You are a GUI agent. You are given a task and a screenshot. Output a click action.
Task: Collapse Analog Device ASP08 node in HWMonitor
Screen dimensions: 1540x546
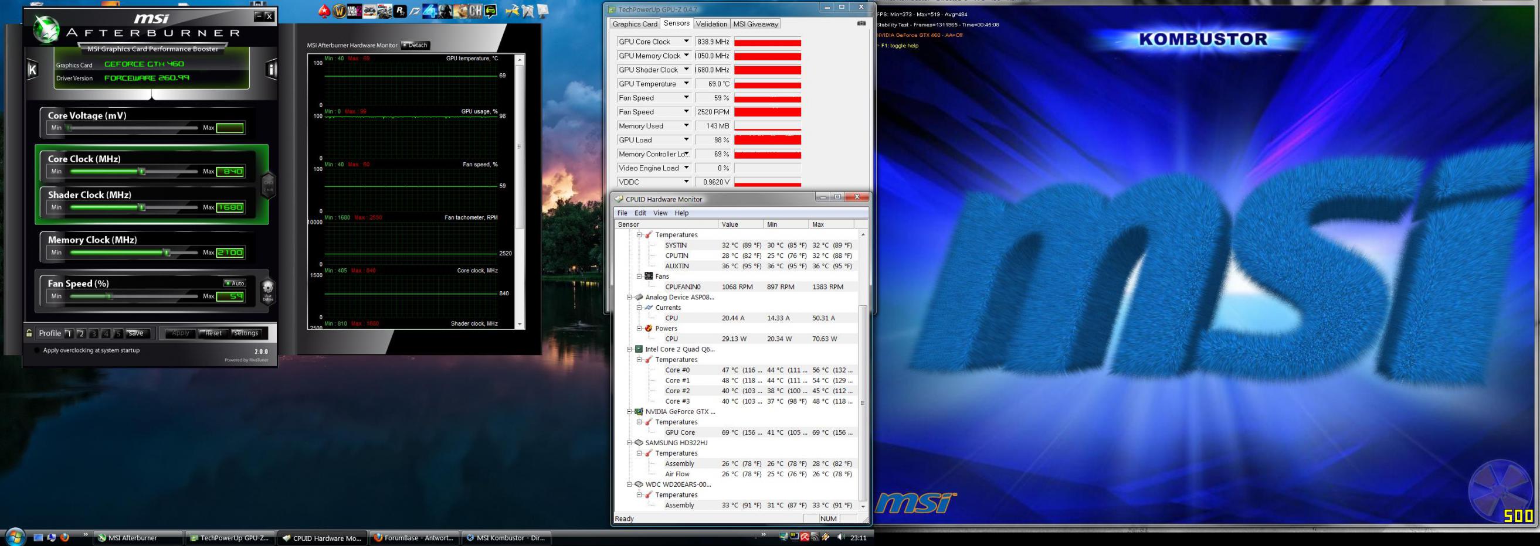click(x=629, y=297)
